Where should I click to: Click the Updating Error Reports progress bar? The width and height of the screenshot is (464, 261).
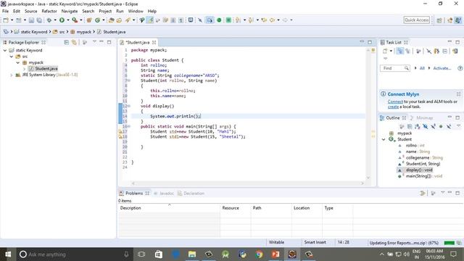pyautogui.click(x=449, y=243)
